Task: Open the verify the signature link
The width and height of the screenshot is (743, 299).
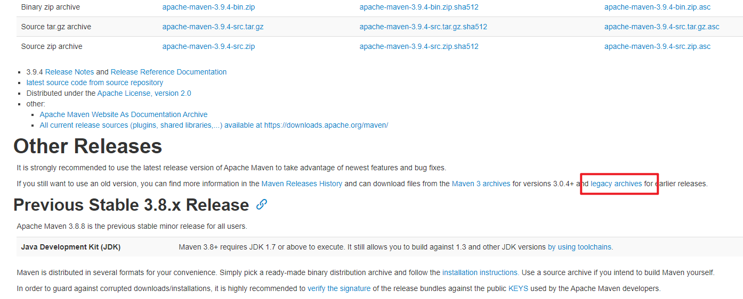Action: [338, 288]
